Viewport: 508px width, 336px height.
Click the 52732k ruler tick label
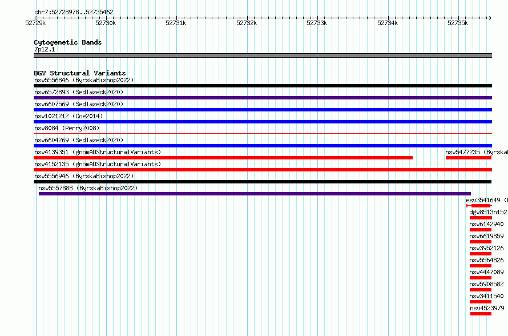pyautogui.click(x=247, y=23)
